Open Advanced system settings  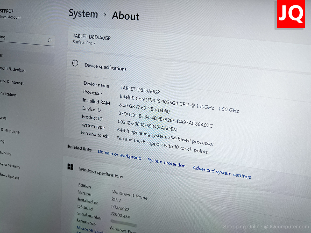click(222, 172)
